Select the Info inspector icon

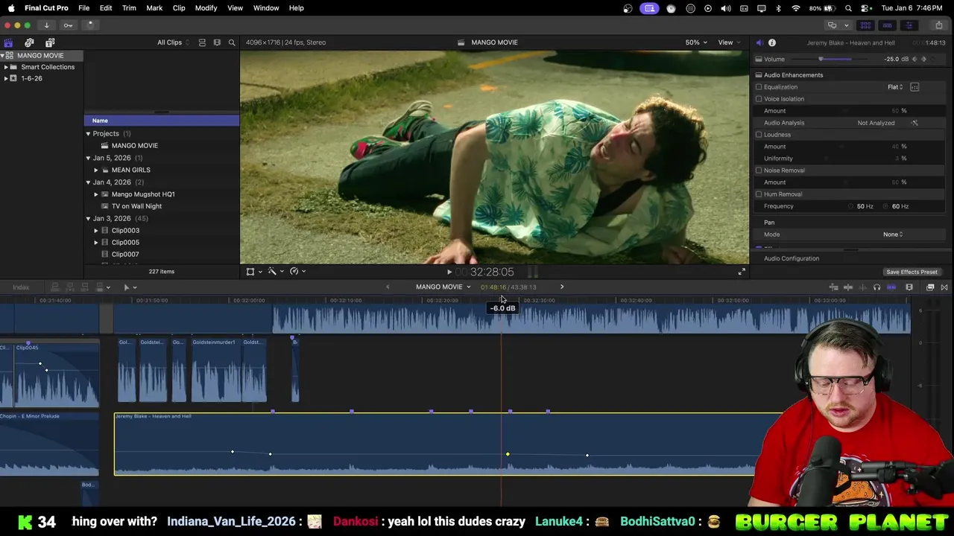coord(772,43)
